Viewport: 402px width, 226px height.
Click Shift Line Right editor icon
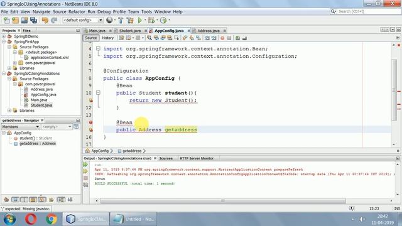tap(214, 38)
